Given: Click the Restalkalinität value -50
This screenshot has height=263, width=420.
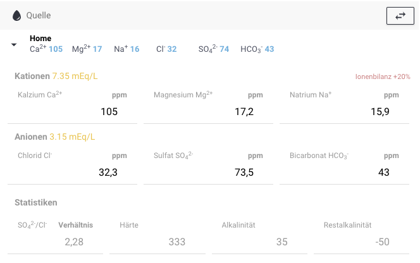Looking at the screenshot, I should tap(364, 242).
